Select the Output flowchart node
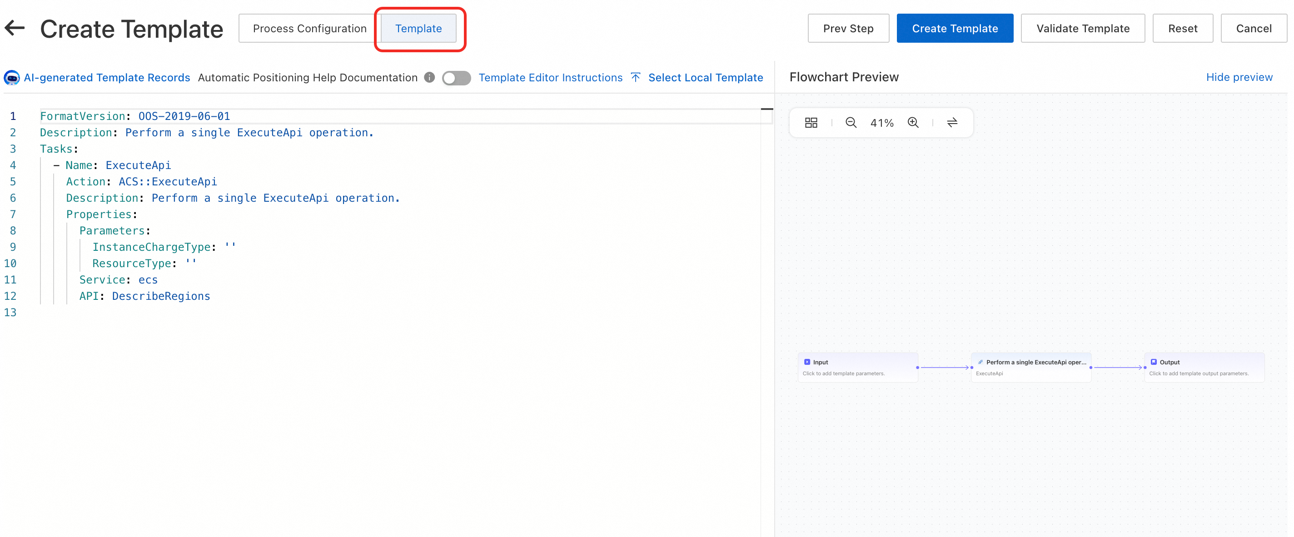 [1204, 367]
